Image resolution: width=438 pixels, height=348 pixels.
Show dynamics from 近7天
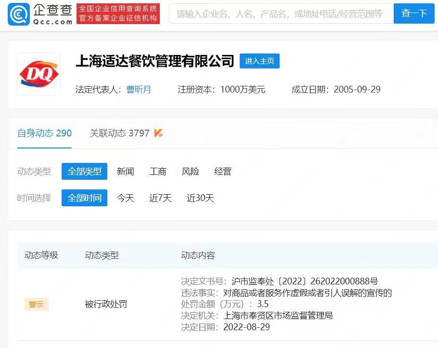pos(160,198)
